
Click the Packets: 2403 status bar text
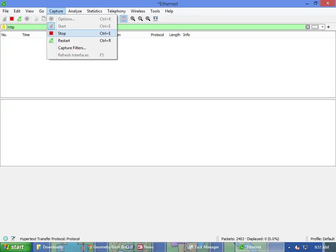(x=250, y=239)
